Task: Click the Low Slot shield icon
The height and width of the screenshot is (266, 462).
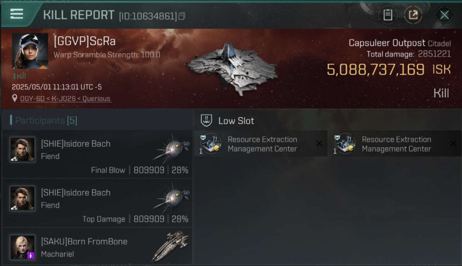Action: [206, 120]
